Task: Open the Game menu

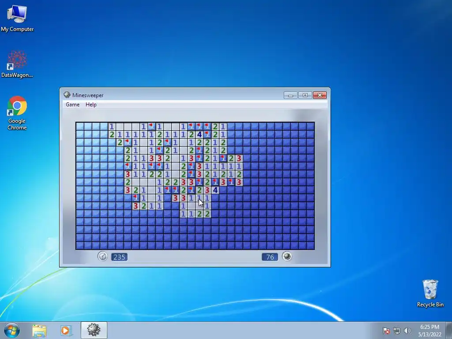Action: 73,105
